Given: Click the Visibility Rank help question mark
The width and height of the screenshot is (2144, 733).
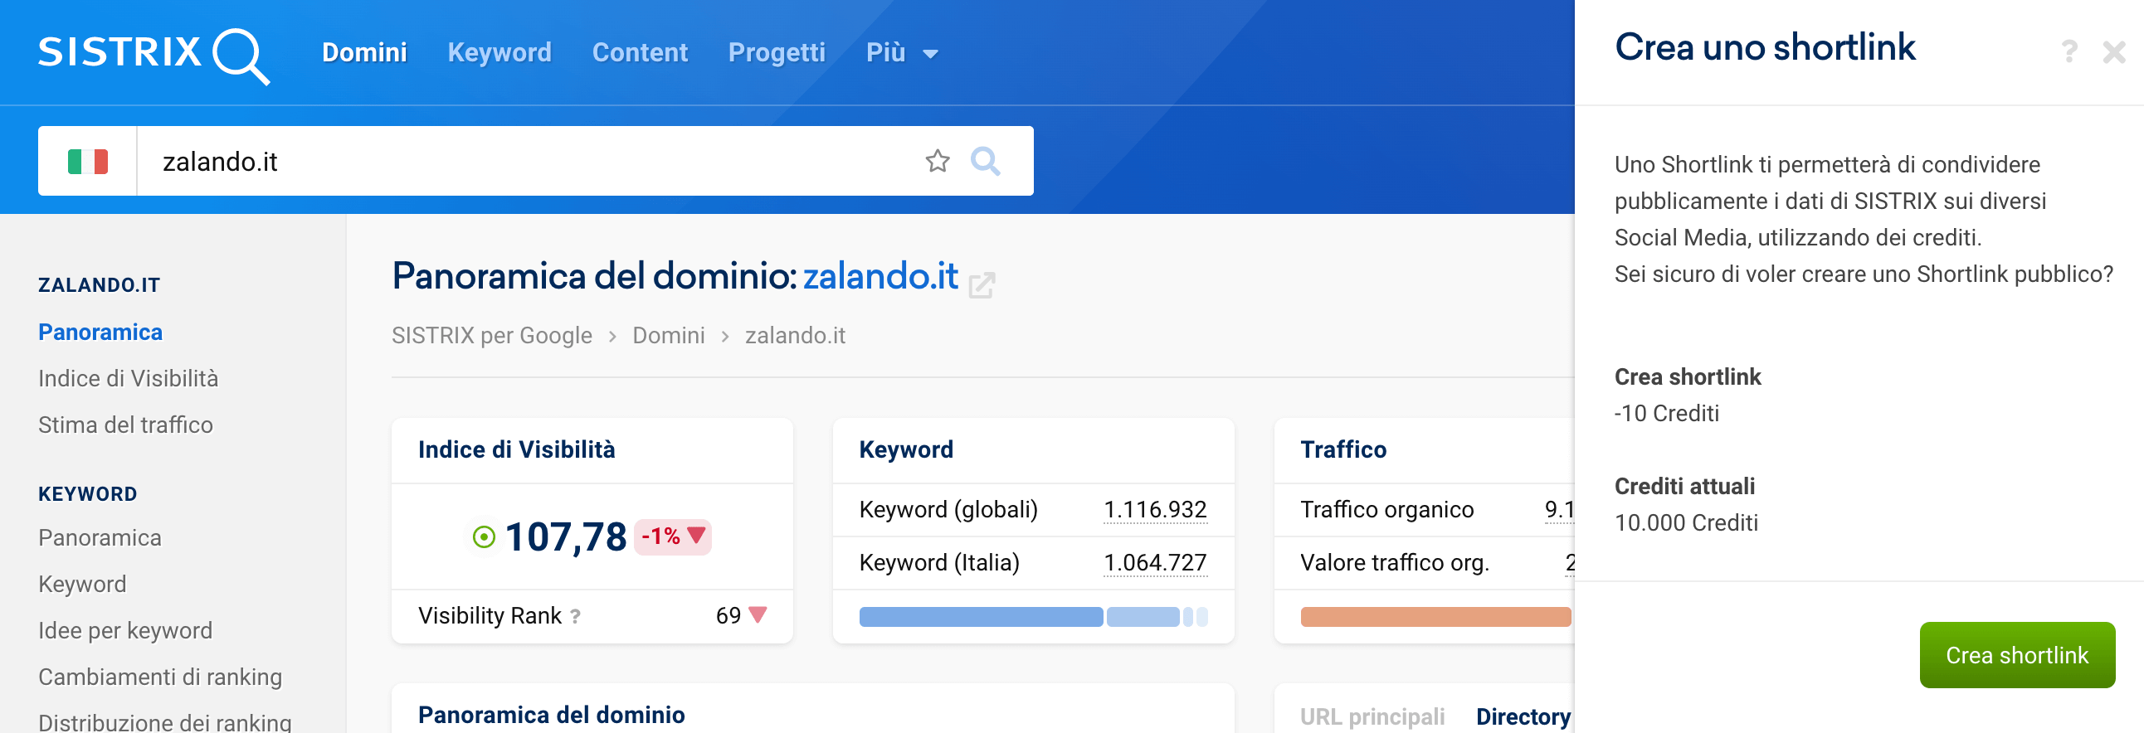Looking at the screenshot, I should click(x=575, y=617).
